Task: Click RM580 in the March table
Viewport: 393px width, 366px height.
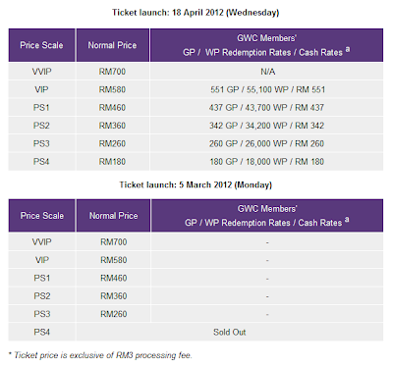Action: [x=113, y=260]
